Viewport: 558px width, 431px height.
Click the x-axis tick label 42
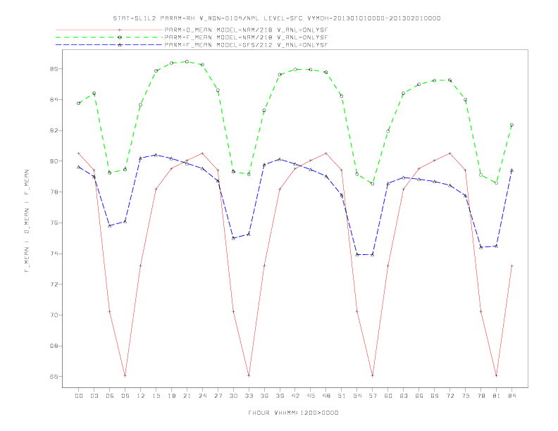[295, 396]
